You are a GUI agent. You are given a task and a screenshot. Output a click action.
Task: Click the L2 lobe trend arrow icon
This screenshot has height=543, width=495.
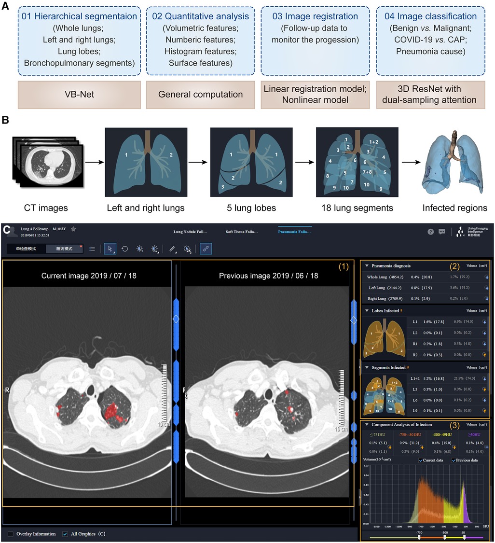coord(484,333)
